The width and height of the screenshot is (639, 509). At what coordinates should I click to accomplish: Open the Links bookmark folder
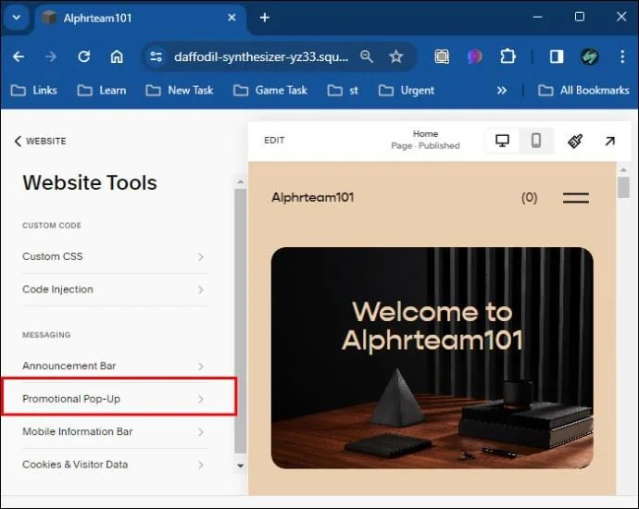(x=34, y=91)
